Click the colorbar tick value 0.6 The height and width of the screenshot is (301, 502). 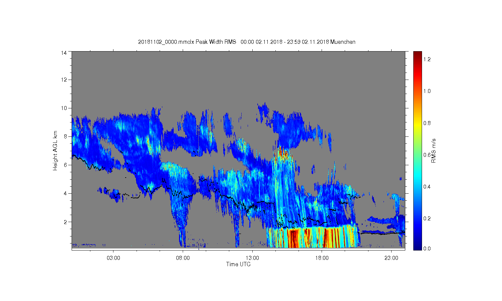point(427,155)
